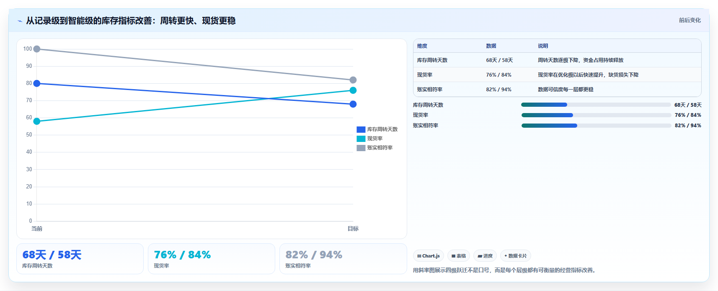The image size is (718, 291).
Task: Click the 现货率 legend label
Action: [375, 139]
